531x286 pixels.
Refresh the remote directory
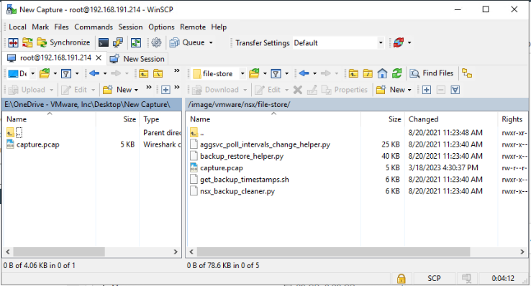397,73
